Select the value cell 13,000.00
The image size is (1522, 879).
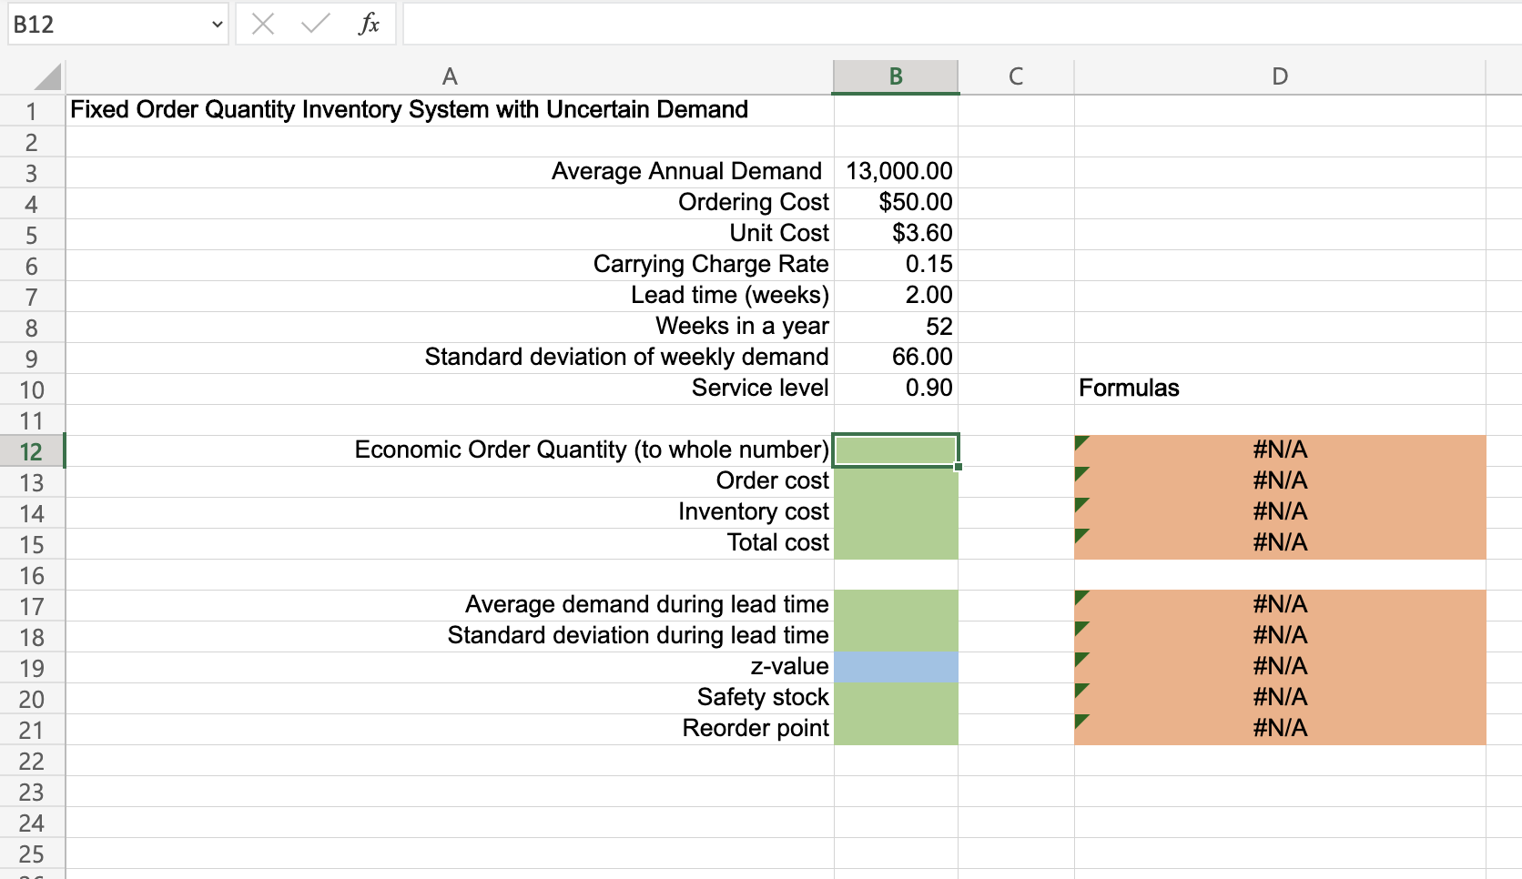[896, 172]
